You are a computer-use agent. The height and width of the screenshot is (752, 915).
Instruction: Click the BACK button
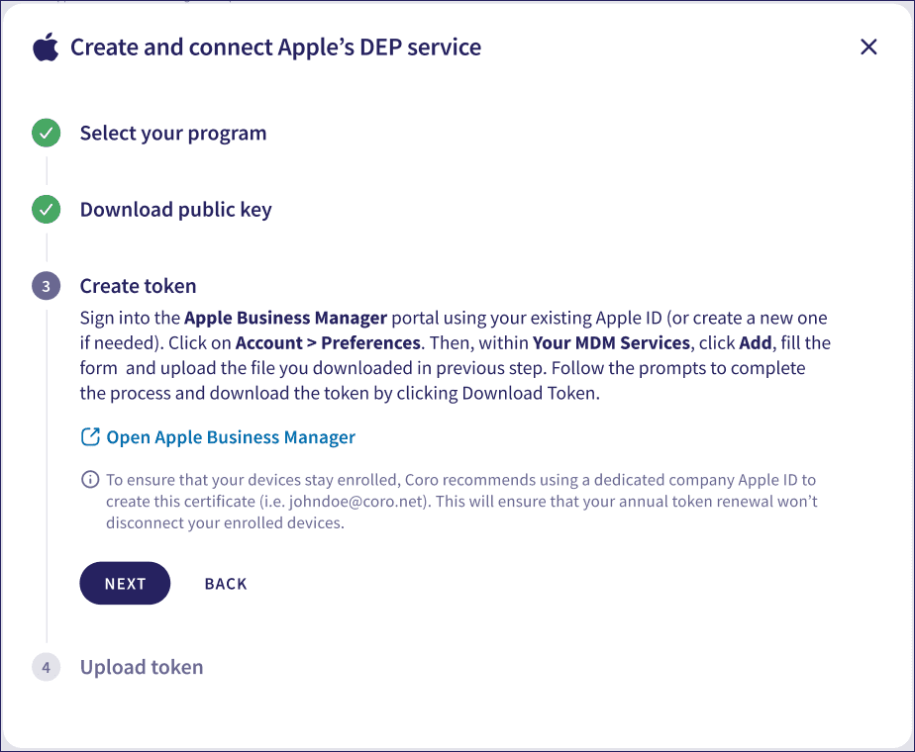(225, 583)
